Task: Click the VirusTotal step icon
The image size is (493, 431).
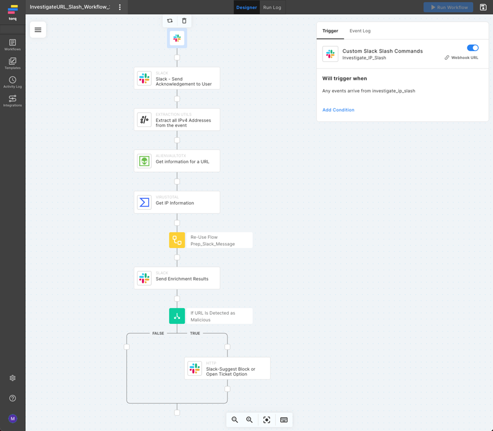Action: [144, 202]
